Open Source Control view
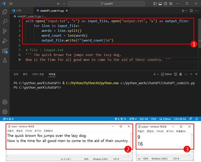 (5, 31)
